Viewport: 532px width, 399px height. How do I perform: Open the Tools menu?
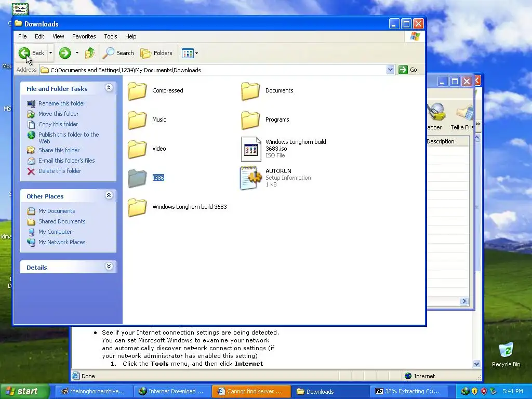pyautogui.click(x=110, y=36)
